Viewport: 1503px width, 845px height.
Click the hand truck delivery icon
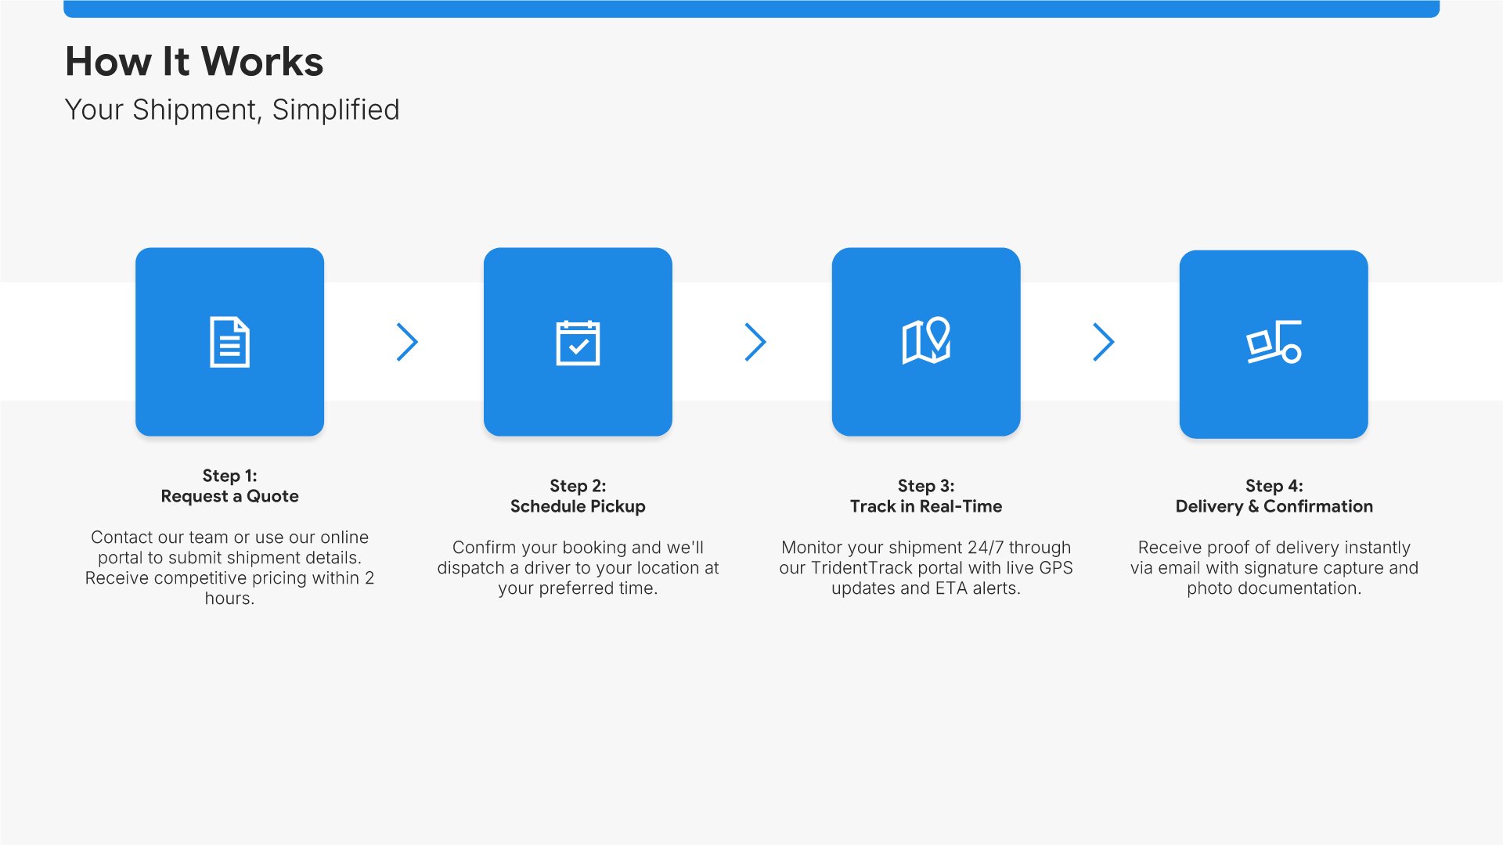pyautogui.click(x=1274, y=343)
